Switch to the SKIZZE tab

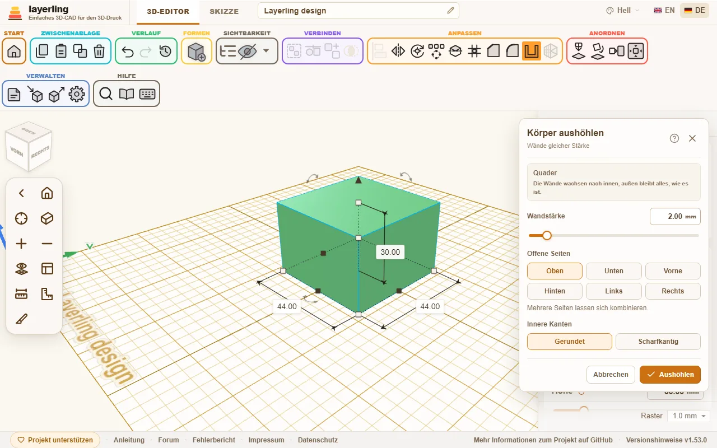pyautogui.click(x=224, y=11)
